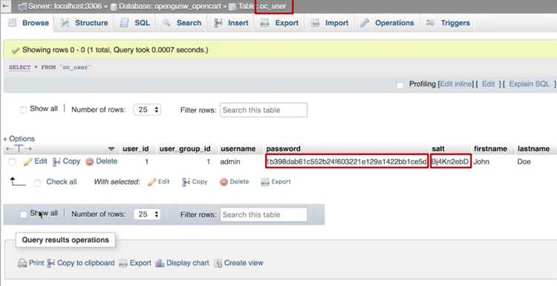557x286 pixels.
Task: Open the bottom Number of rows dropdown
Action: tap(147, 214)
